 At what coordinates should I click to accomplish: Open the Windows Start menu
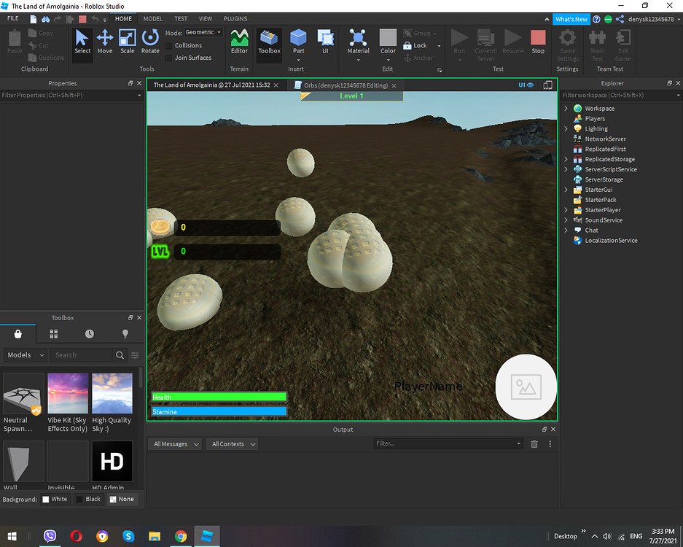tap(12, 536)
